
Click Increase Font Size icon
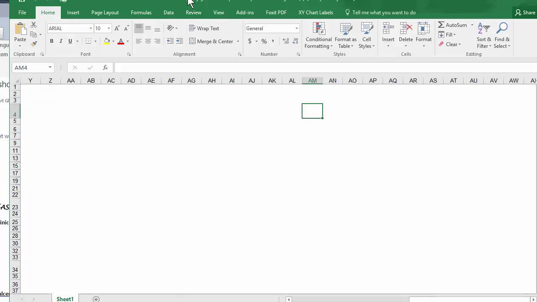click(117, 29)
